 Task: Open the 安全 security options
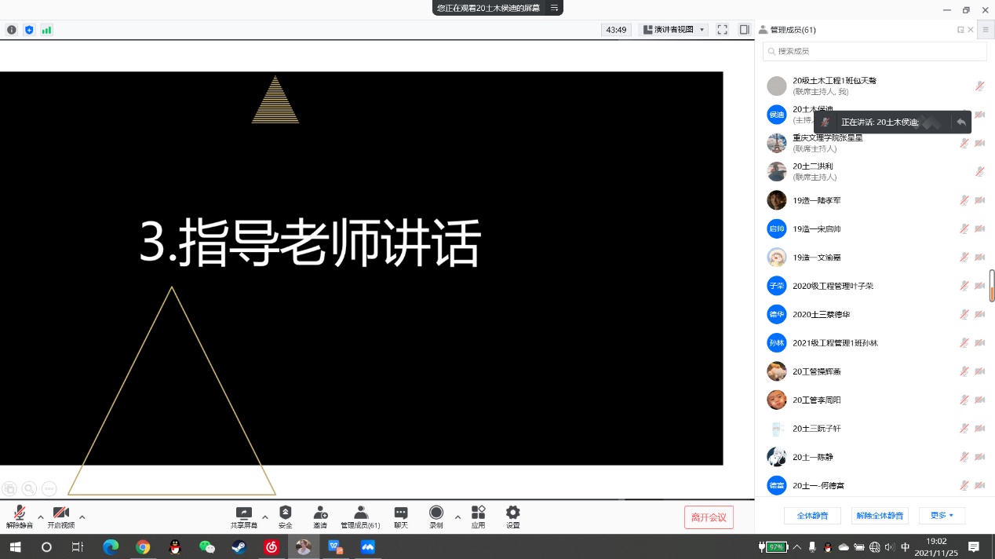pos(285,516)
